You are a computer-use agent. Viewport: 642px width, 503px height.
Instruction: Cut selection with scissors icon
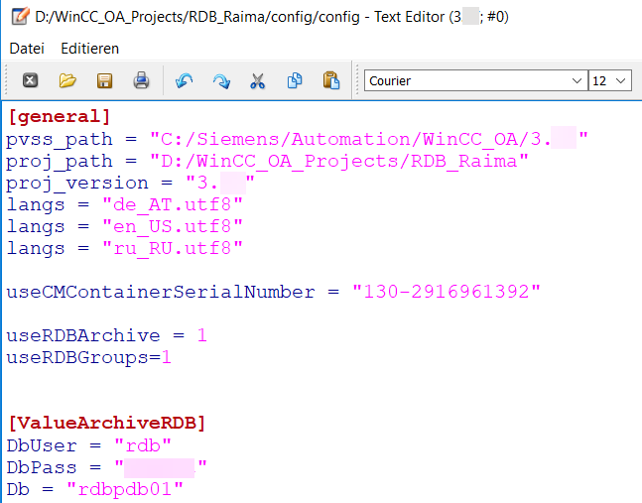(258, 80)
